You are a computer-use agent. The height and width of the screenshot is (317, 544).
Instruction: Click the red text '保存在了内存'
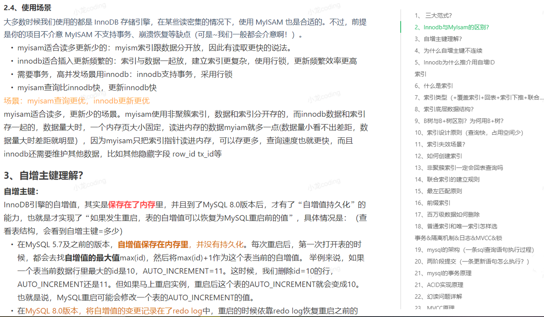[132, 205]
